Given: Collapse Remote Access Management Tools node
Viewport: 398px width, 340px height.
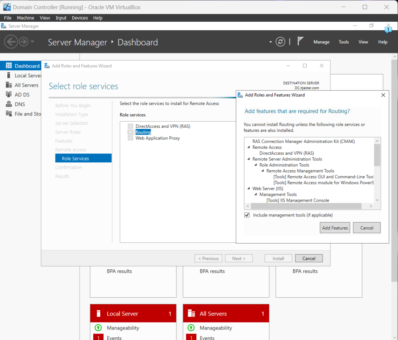Looking at the screenshot, I should [x=263, y=171].
